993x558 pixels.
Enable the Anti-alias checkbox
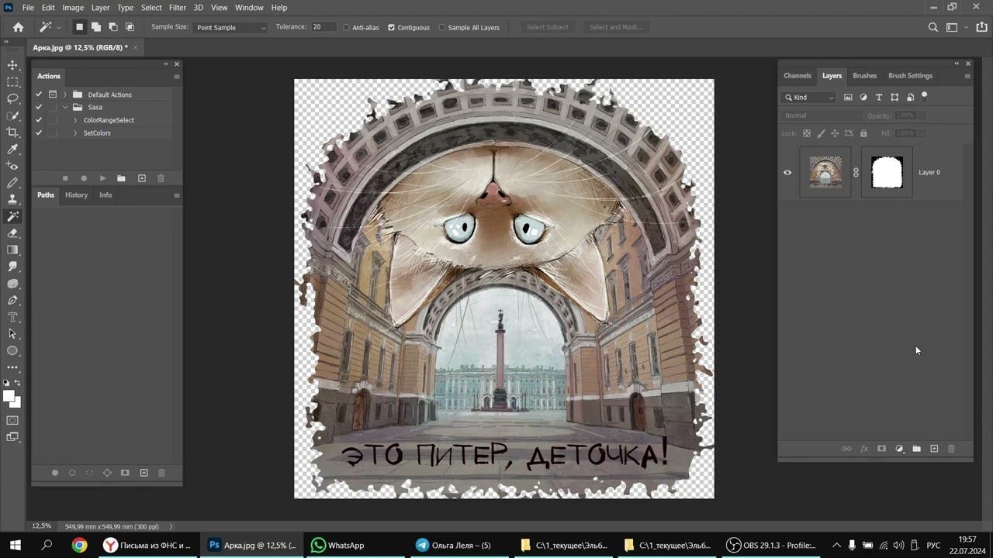(x=346, y=27)
